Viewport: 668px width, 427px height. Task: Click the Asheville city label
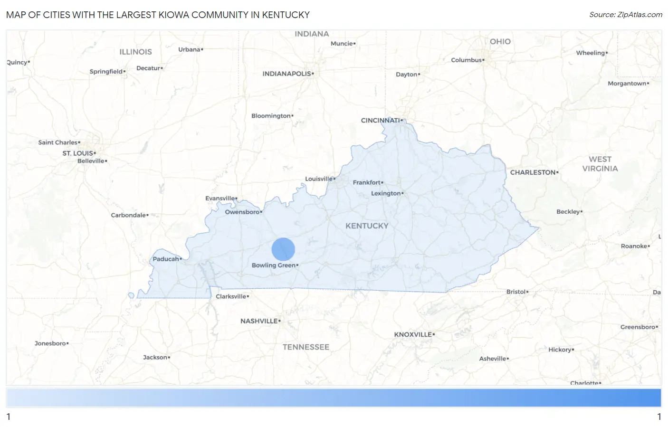493,359
